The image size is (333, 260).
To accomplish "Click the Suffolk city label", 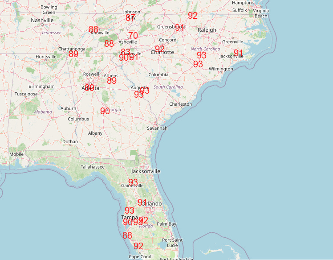I will (240, 10).
